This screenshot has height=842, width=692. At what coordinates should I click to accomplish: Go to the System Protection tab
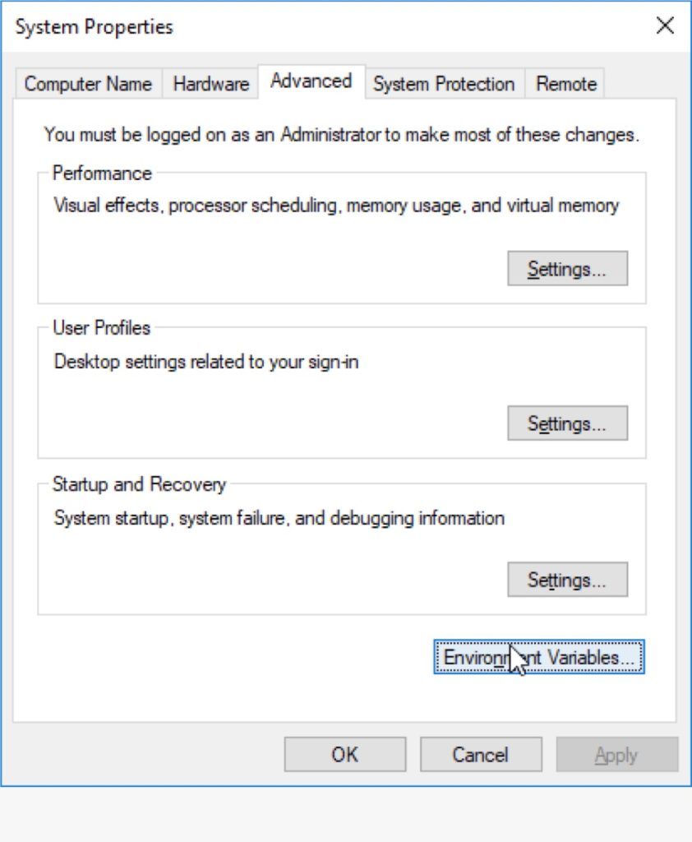pyautogui.click(x=443, y=84)
